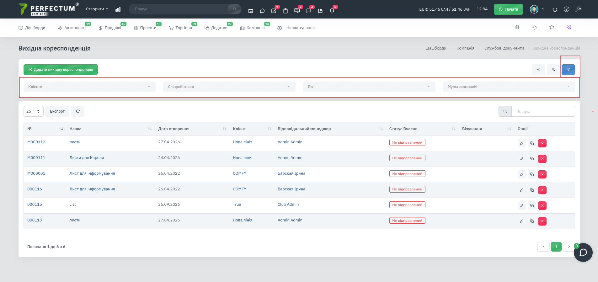
Task: Open the user avatar profile menu
Action: [534, 9]
